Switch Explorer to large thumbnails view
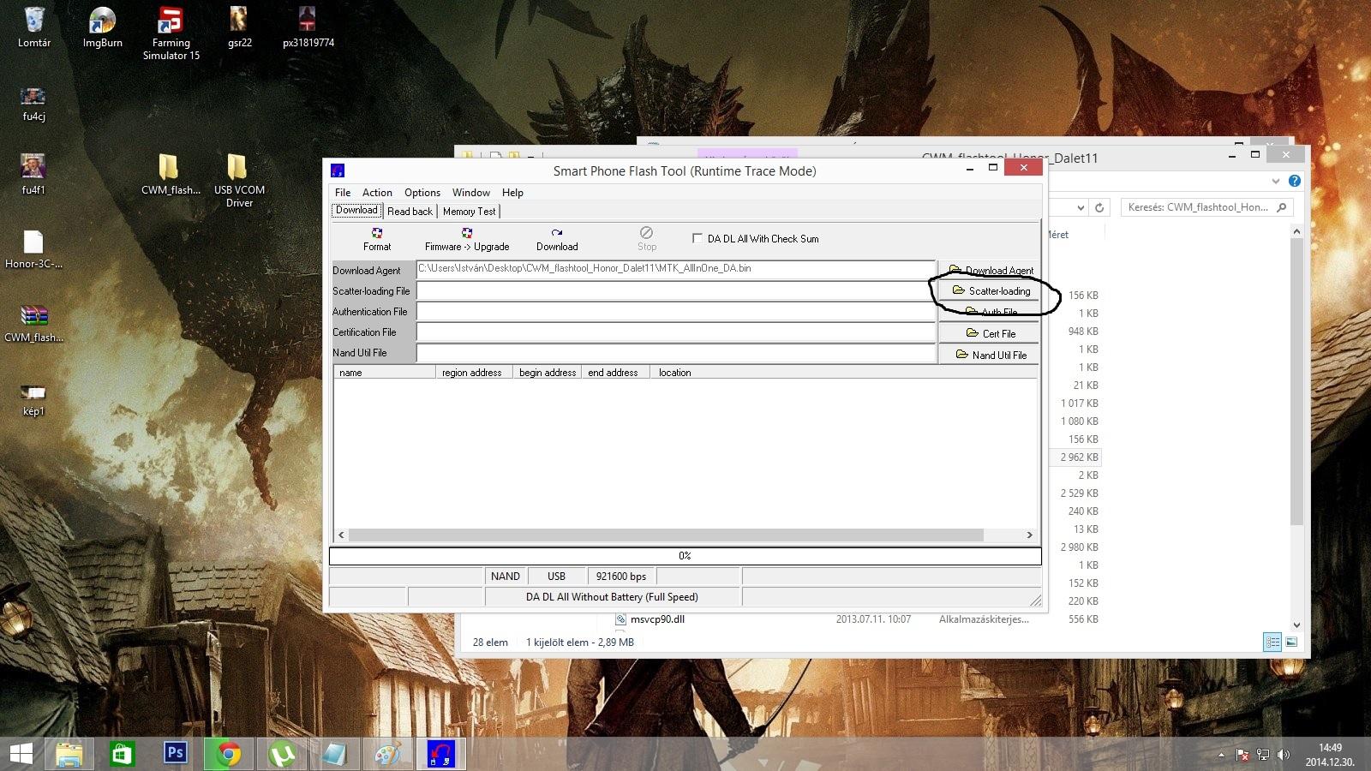 click(1291, 642)
